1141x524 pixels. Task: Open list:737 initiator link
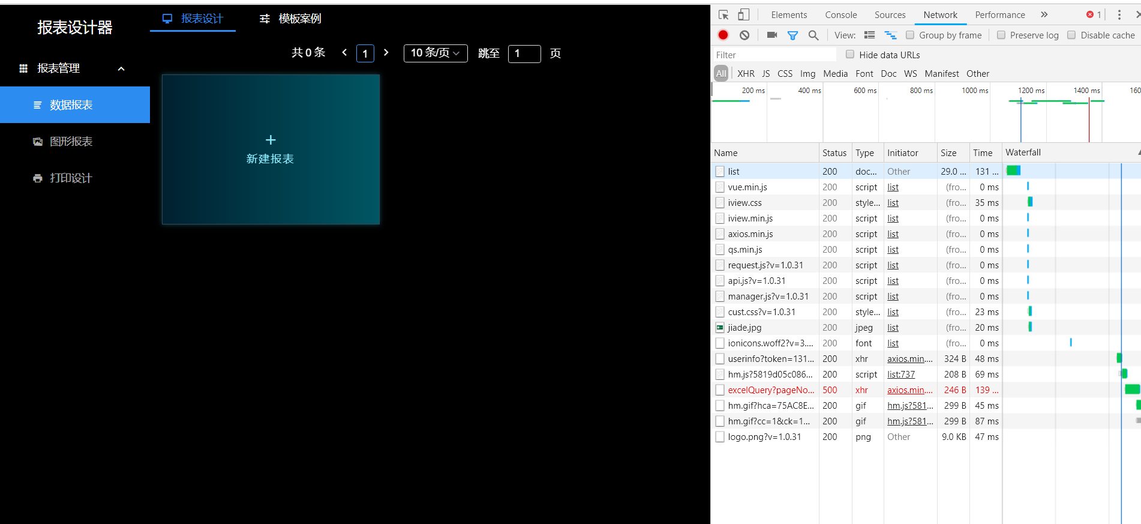901,375
